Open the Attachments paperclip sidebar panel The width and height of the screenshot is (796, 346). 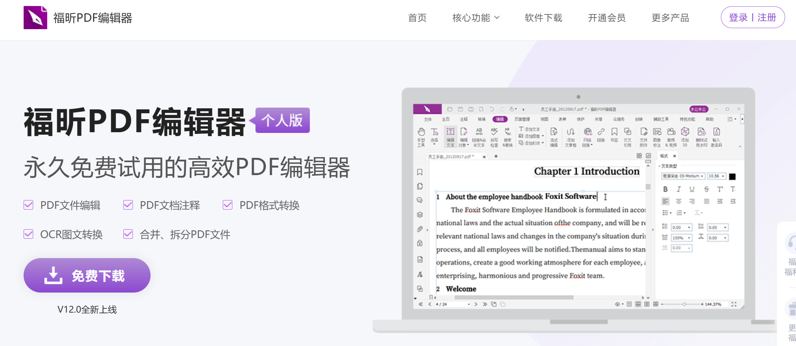[420, 229]
